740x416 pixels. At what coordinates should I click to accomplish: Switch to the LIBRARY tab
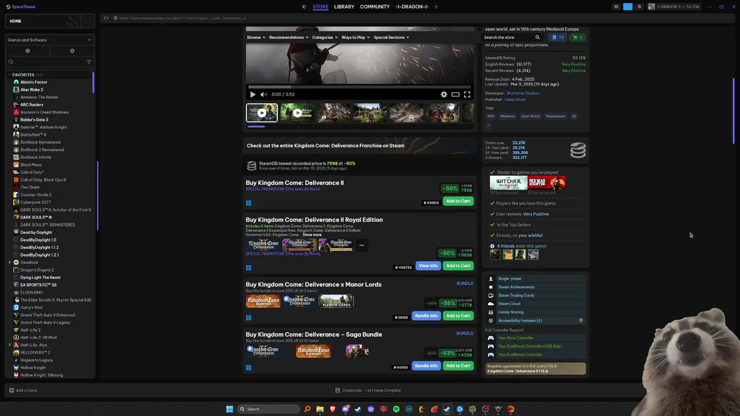[x=344, y=7]
